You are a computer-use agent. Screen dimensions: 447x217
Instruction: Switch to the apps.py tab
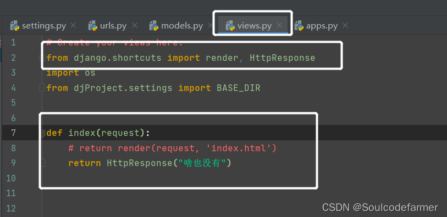pyautogui.click(x=322, y=26)
